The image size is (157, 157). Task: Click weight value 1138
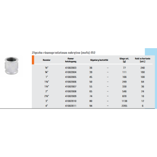(124, 101)
